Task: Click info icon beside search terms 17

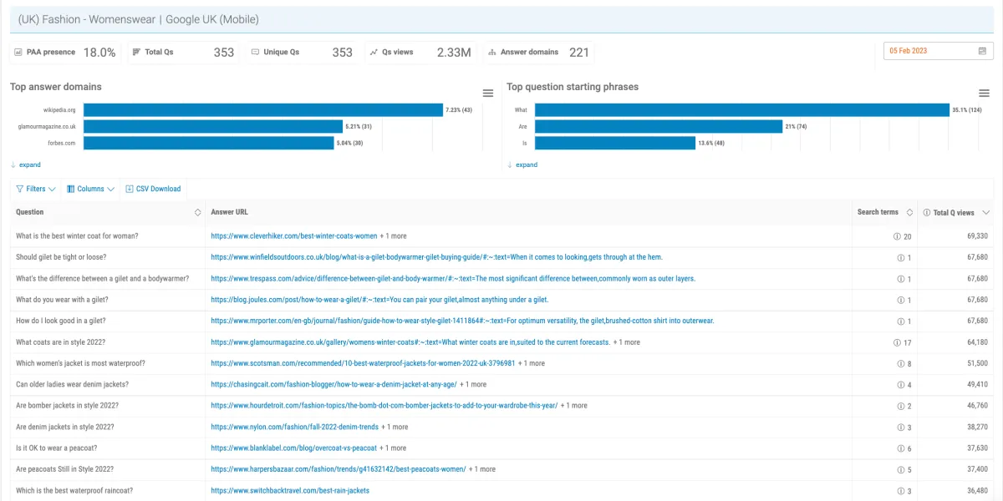Action: point(897,342)
